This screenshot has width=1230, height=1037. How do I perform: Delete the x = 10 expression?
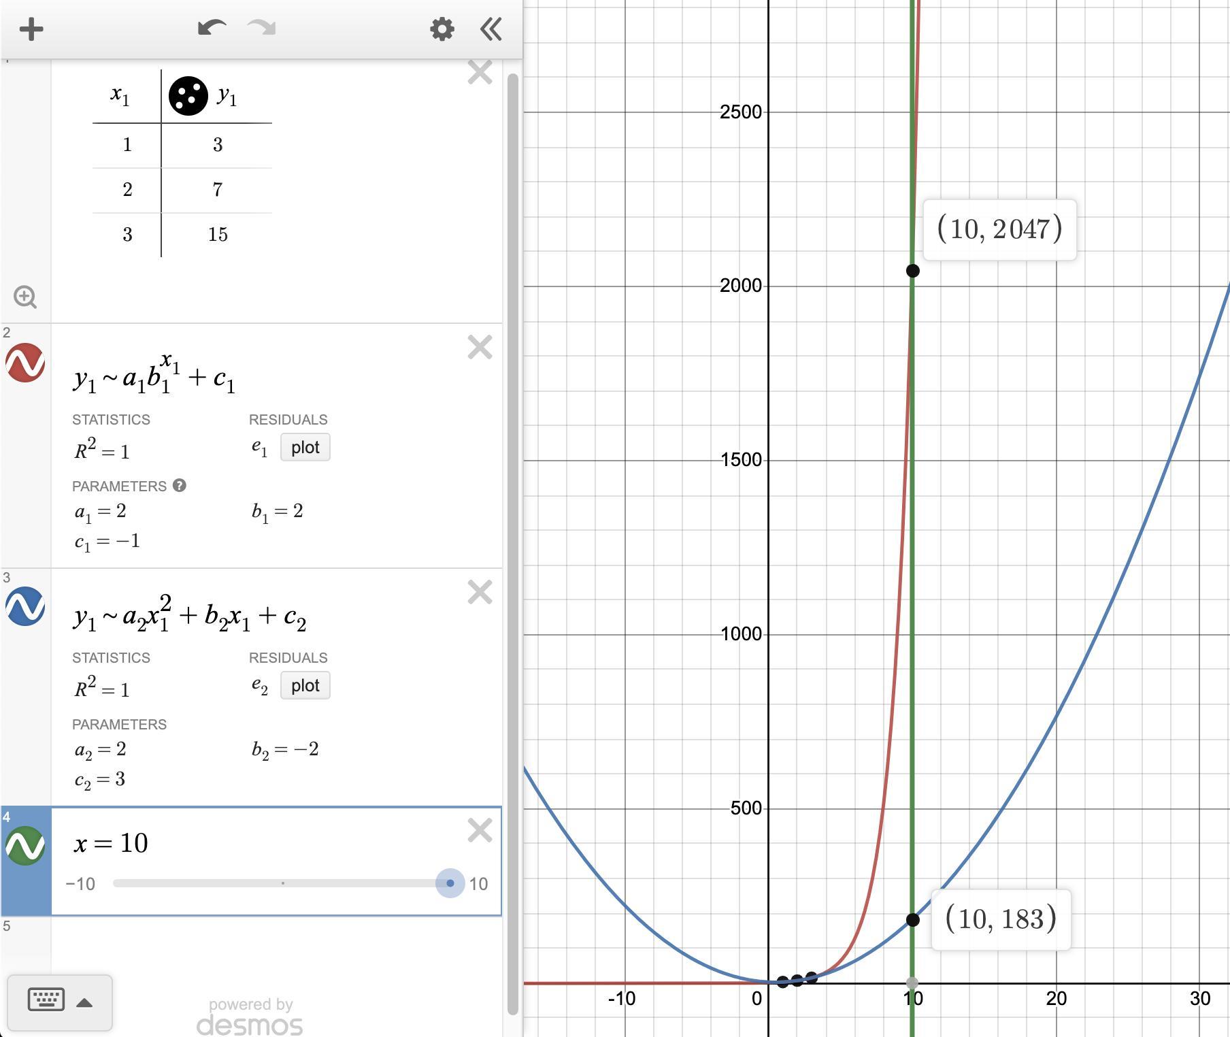(480, 830)
